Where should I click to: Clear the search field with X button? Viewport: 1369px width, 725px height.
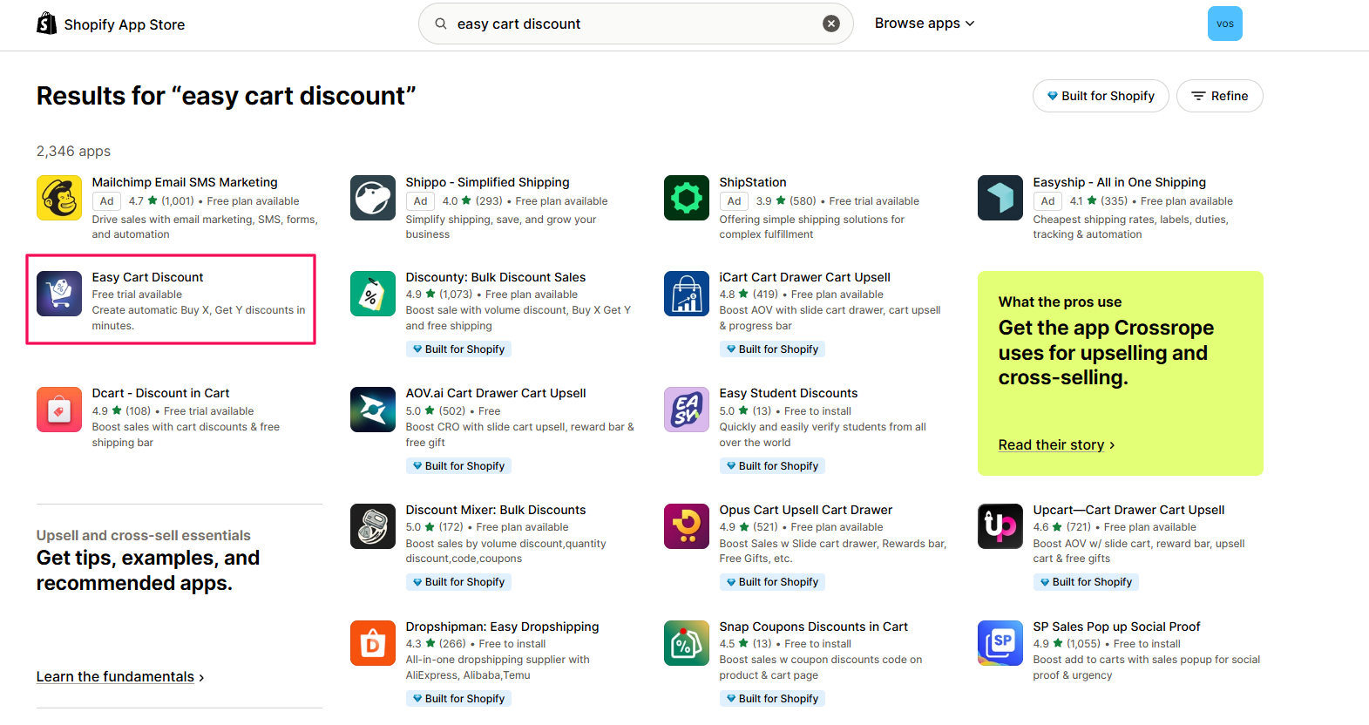click(831, 24)
